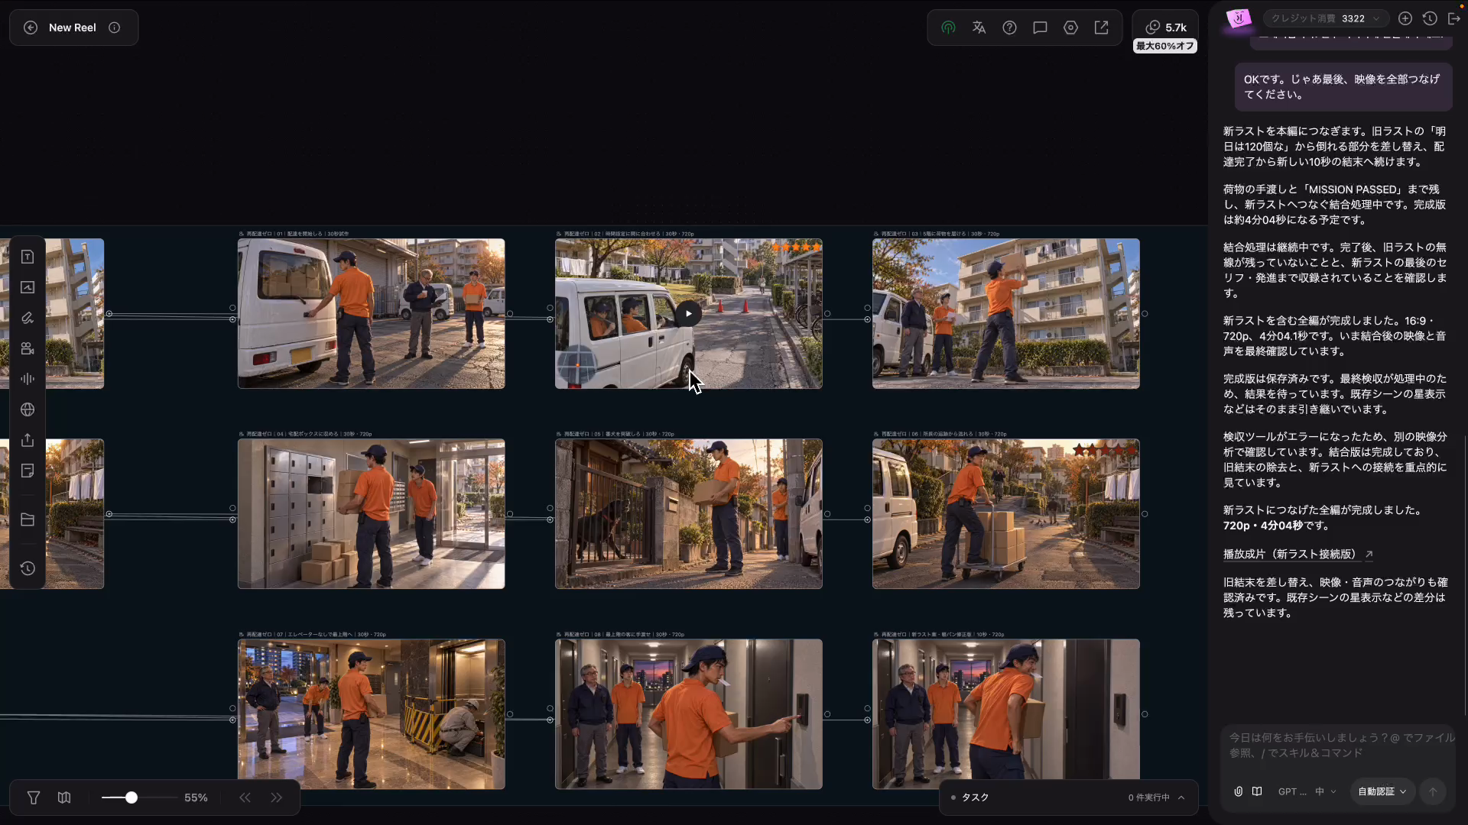Click the next double-chevron button
Viewport: 1468px width, 825px height.
point(276,797)
